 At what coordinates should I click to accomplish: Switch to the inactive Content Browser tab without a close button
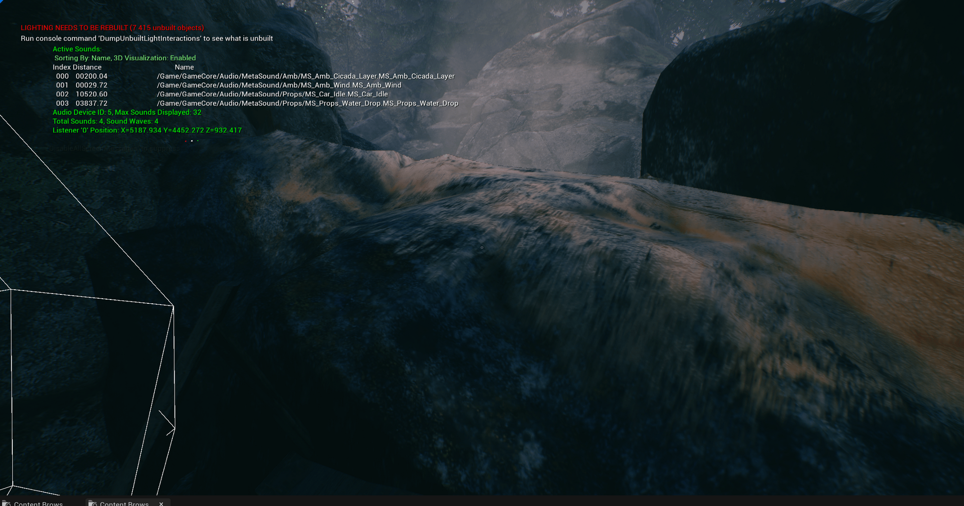[x=34, y=503]
